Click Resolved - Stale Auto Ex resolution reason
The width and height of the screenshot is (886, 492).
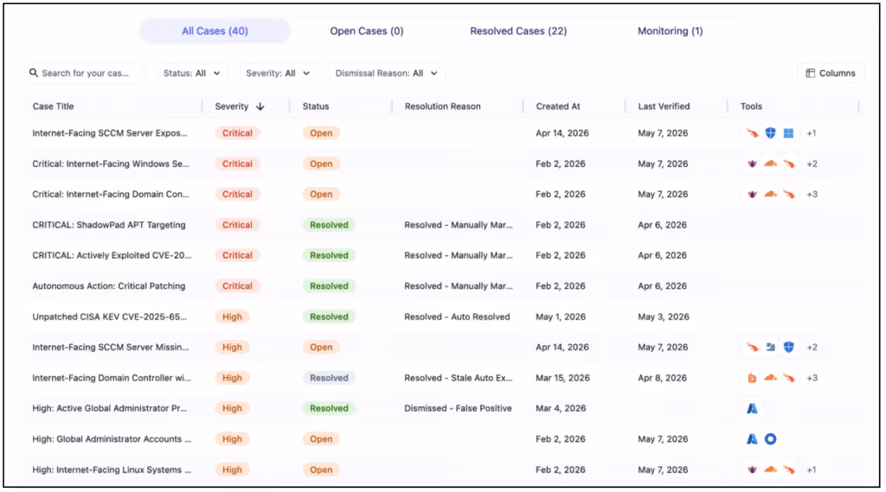pos(459,378)
